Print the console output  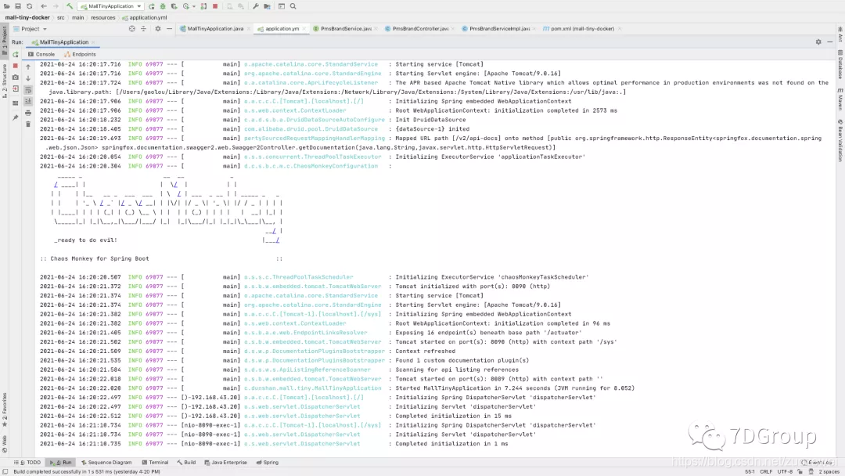(28, 114)
